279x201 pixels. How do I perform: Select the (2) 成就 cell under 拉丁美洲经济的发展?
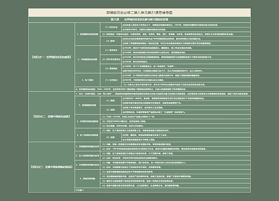point(111,137)
